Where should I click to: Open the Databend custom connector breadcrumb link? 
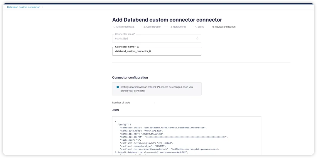tap(23, 7)
